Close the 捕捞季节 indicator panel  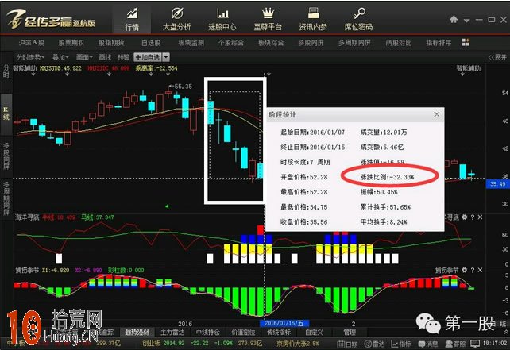[480, 270]
